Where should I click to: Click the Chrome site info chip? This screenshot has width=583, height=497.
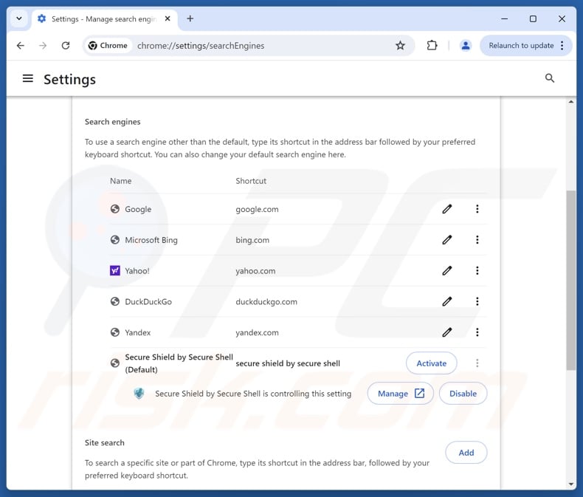(108, 45)
